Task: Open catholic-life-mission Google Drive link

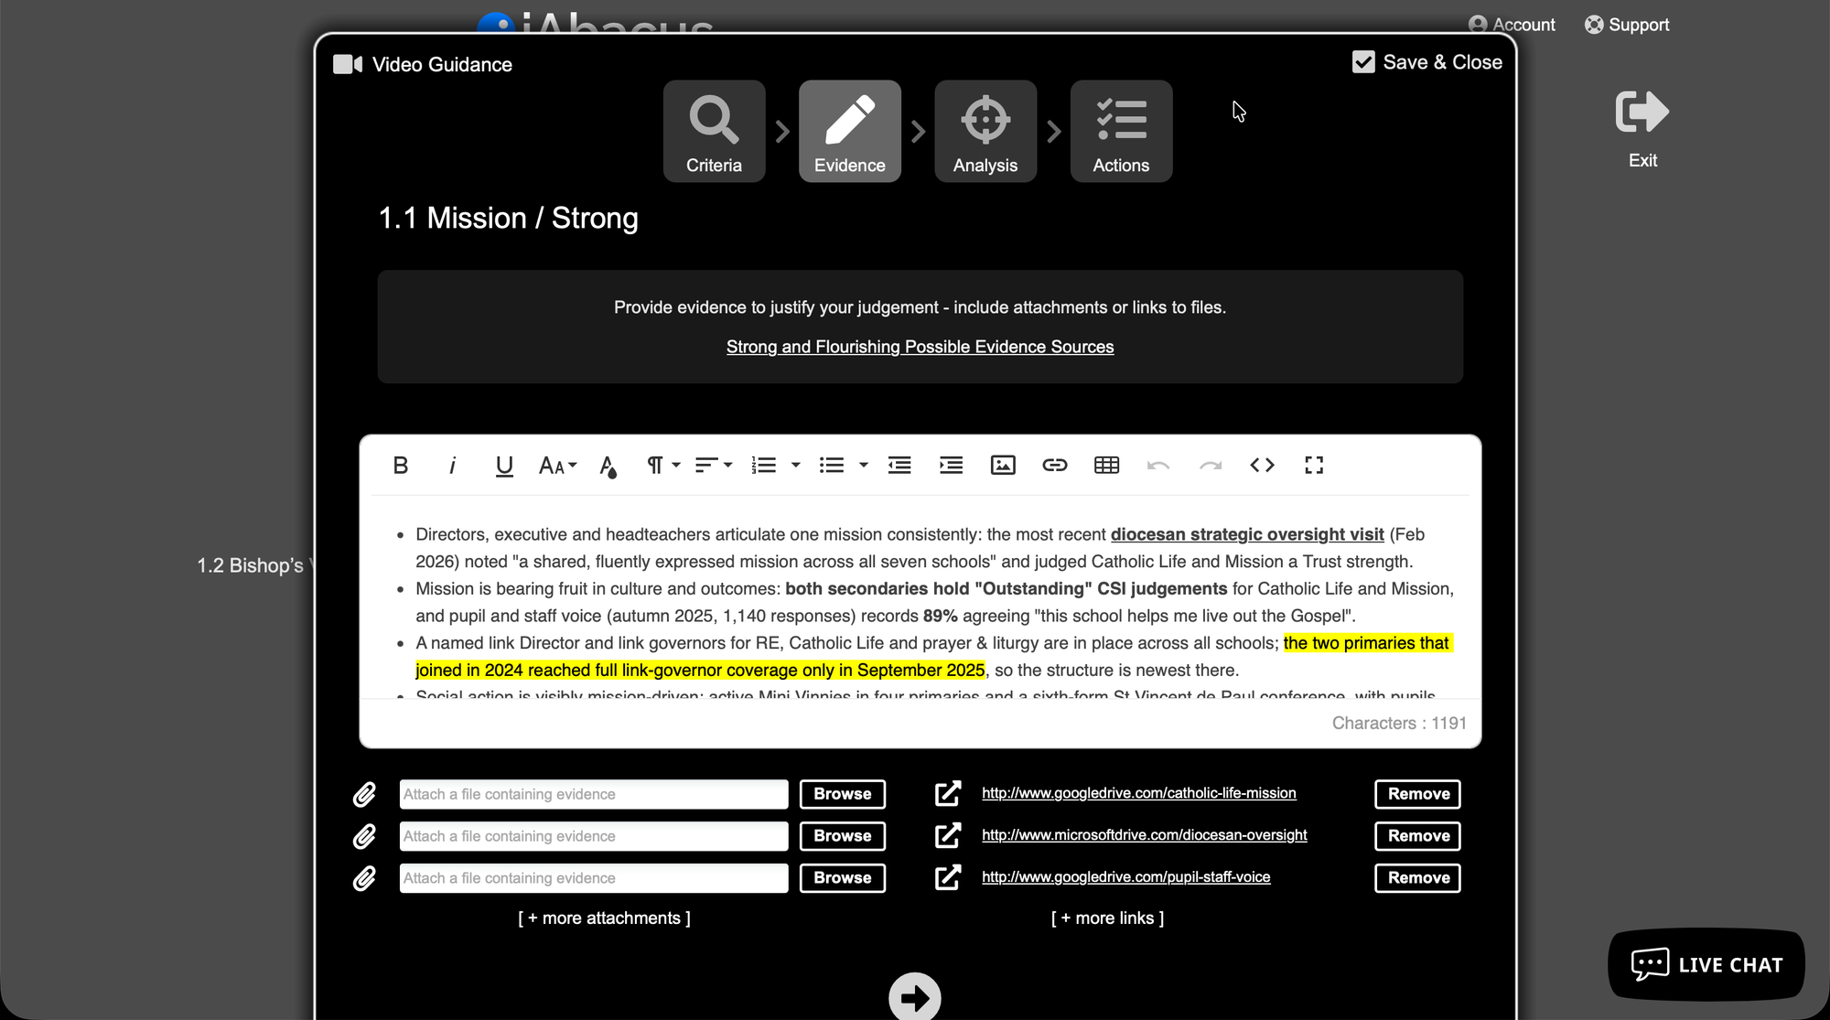Action: (1138, 793)
